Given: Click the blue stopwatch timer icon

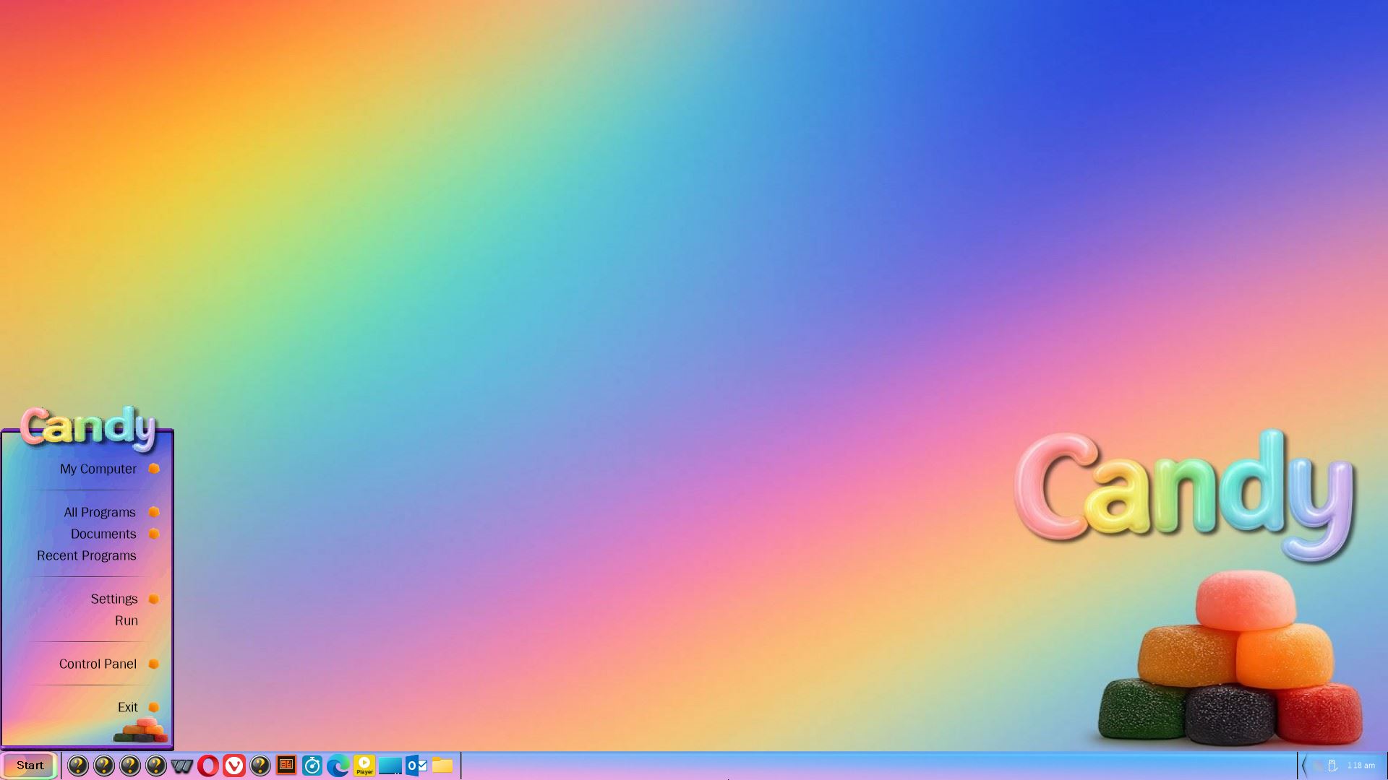Looking at the screenshot, I should pos(312,766).
